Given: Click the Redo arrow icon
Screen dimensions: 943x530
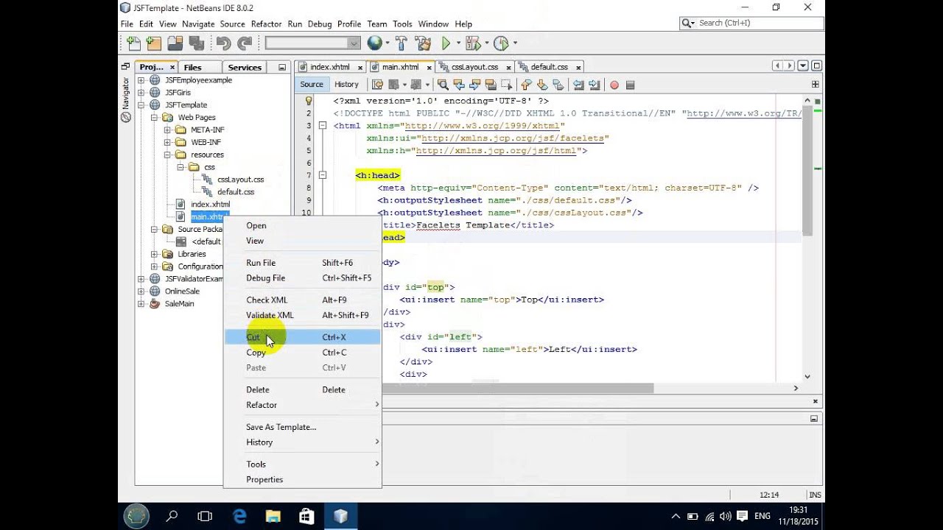Looking at the screenshot, I should [245, 43].
